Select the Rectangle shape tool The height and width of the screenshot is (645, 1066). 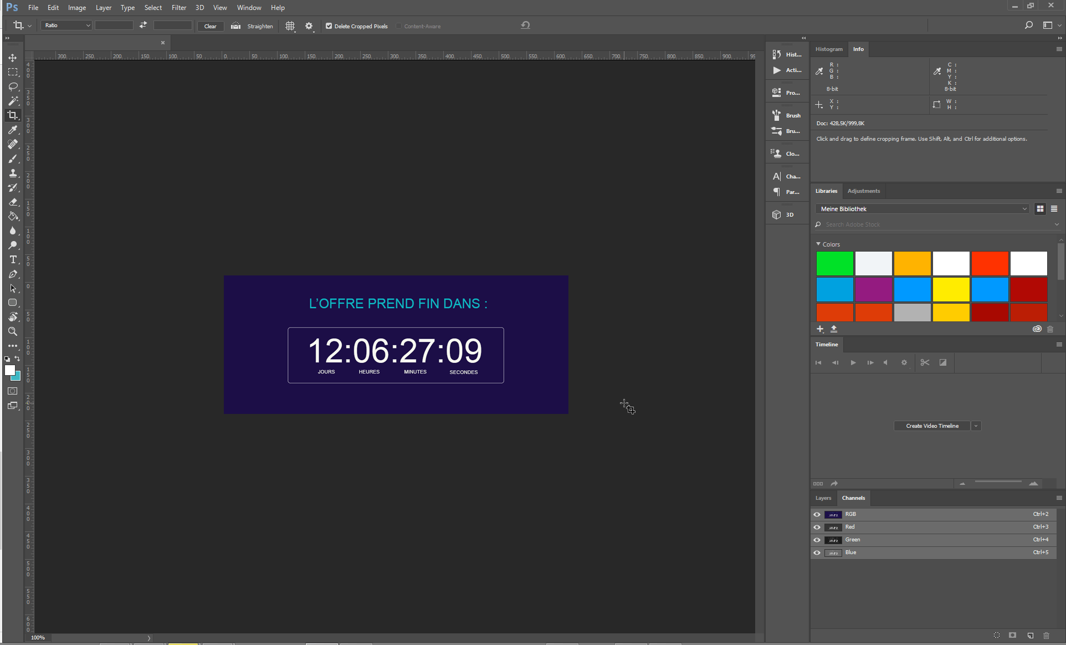(x=13, y=303)
